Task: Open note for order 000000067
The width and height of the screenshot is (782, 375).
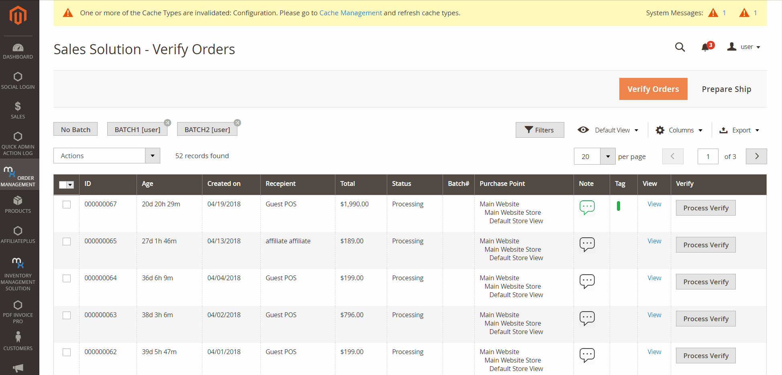Action: click(587, 208)
